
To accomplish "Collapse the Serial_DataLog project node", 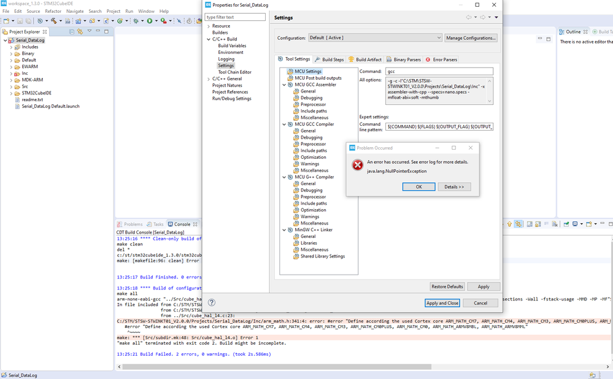I will point(5,40).
